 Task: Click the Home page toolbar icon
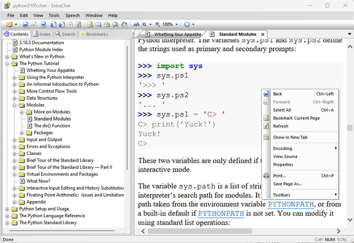click(43, 24)
